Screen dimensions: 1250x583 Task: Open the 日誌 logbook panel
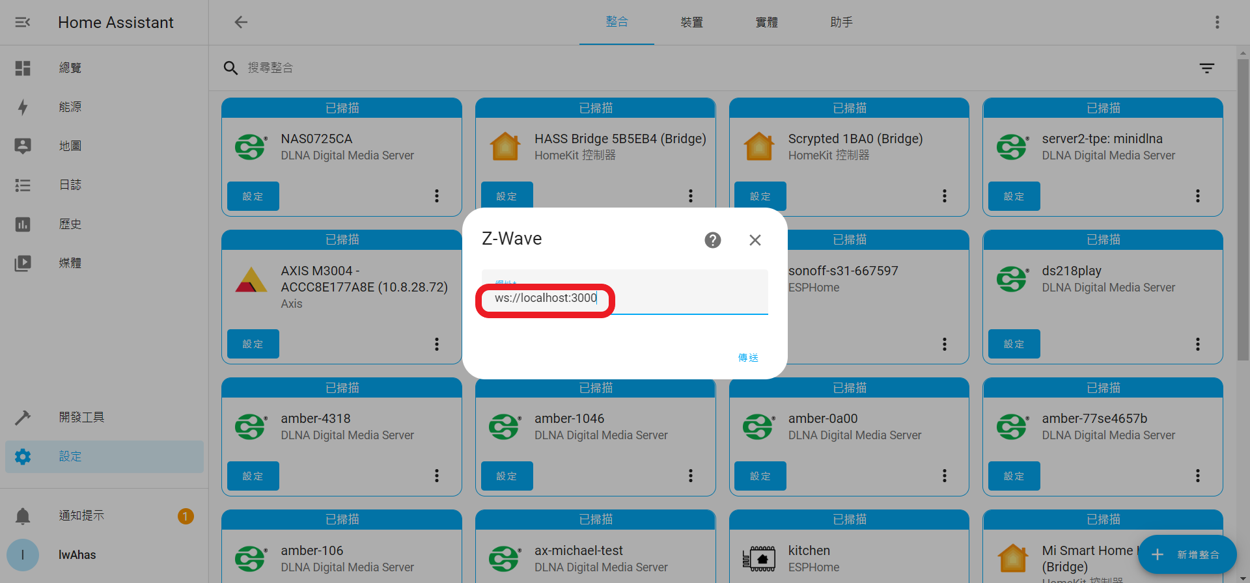pos(104,185)
